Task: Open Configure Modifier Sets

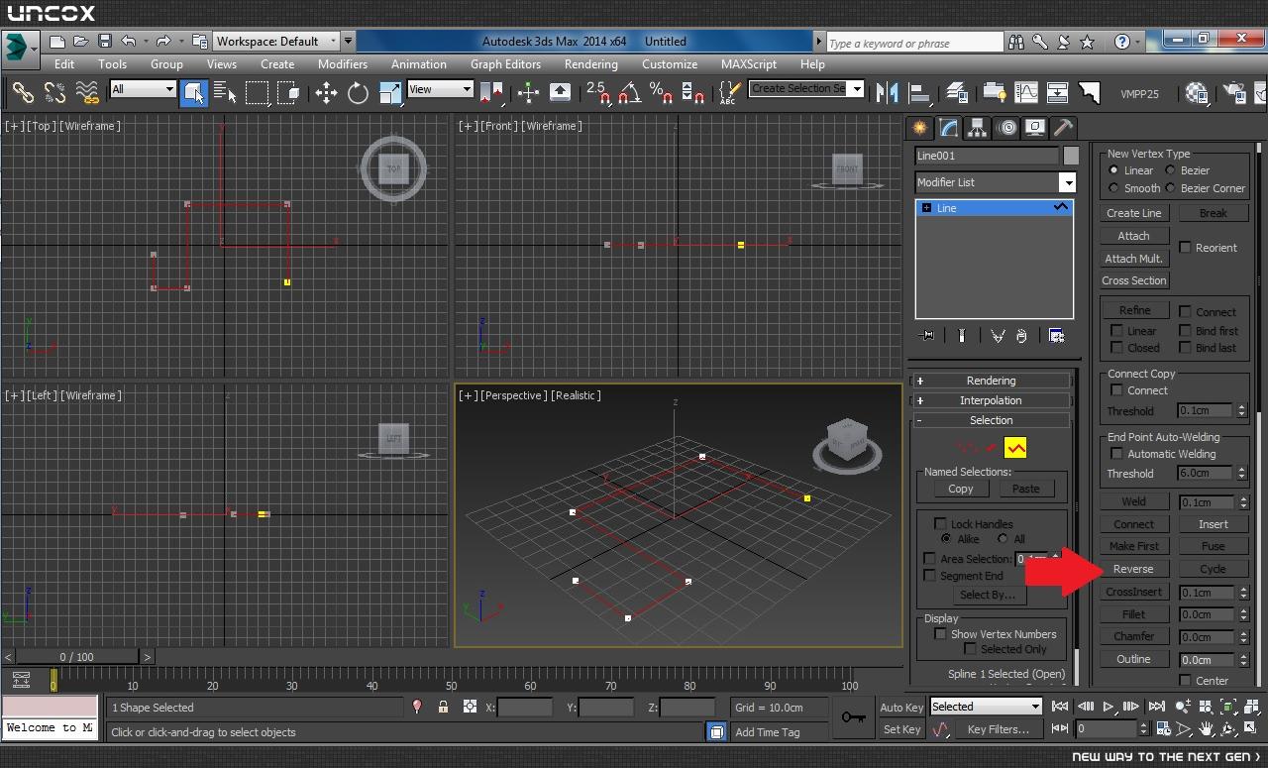Action: (1056, 335)
